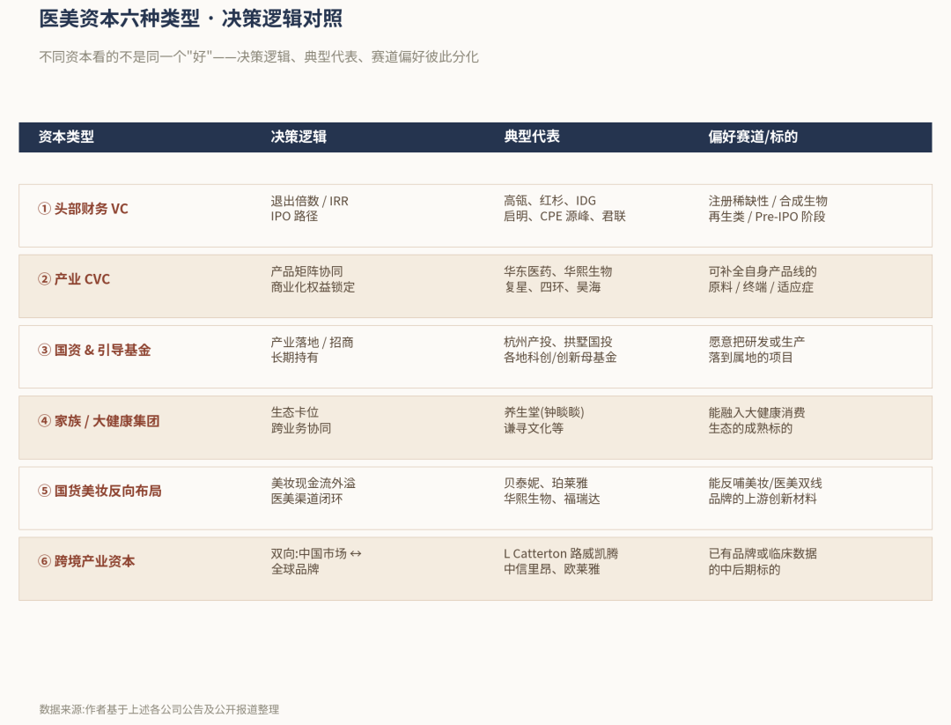Click the 决策逻辑 column header
This screenshot has height=725, width=951.
(299, 137)
